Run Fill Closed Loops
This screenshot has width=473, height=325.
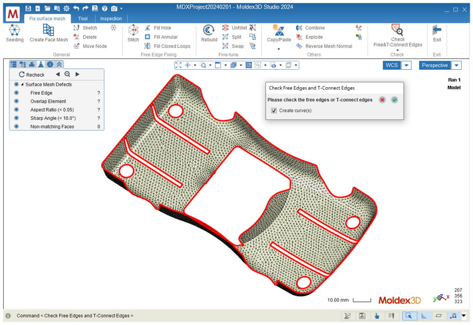pos(167,46)
